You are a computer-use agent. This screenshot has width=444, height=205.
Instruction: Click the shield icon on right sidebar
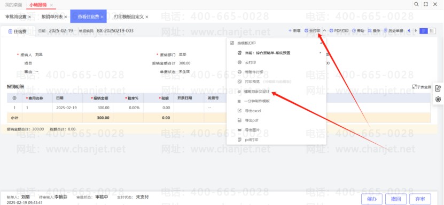click(438, 100)
